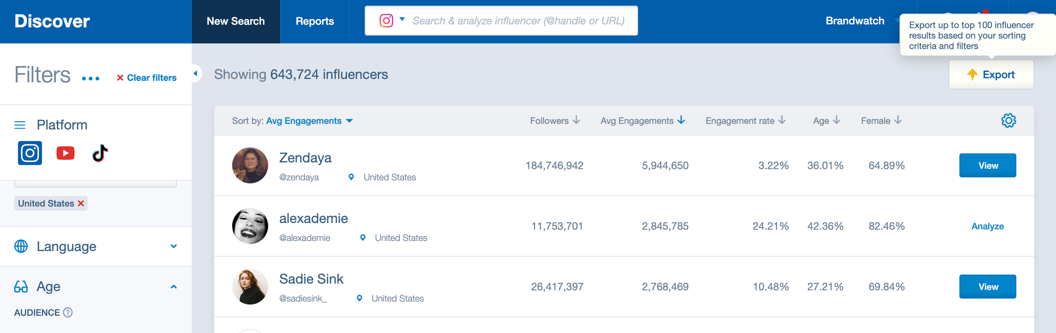
Task: Click location pin next to Zendaya
Action: 351,177
